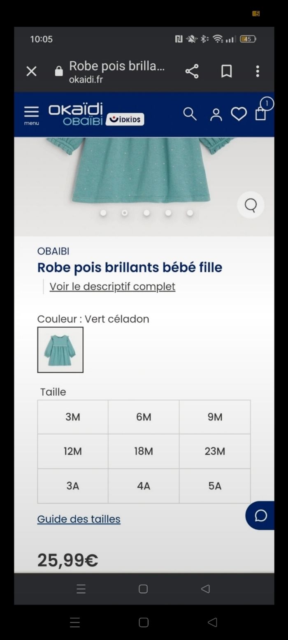Open the wishlist heart icon
The height and width of the screenshot is (640, 288).
[239, 114]
